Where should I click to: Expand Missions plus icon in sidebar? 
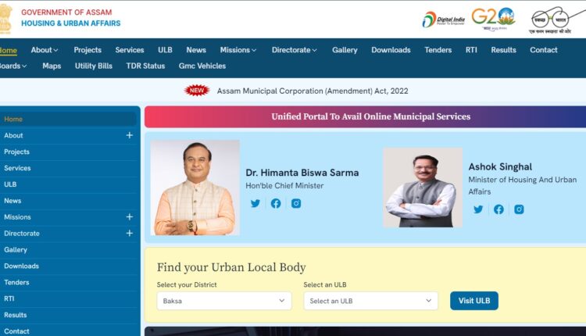[x=129, y=216]
